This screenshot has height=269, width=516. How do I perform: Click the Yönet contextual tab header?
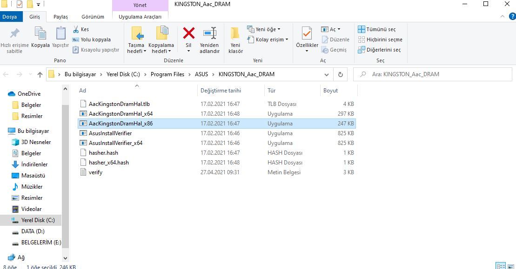[x=140, y=5]
